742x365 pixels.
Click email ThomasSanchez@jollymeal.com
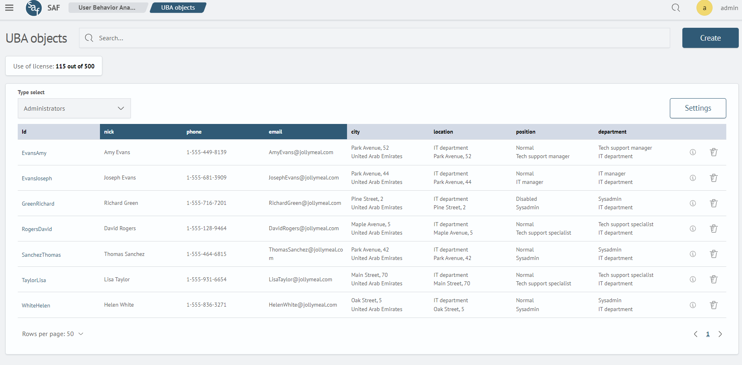(x=306, y=254)
